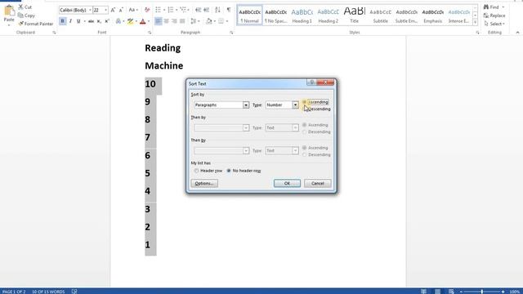Apply the Subtitle style

pyautogui.click(x=380, y=16)
